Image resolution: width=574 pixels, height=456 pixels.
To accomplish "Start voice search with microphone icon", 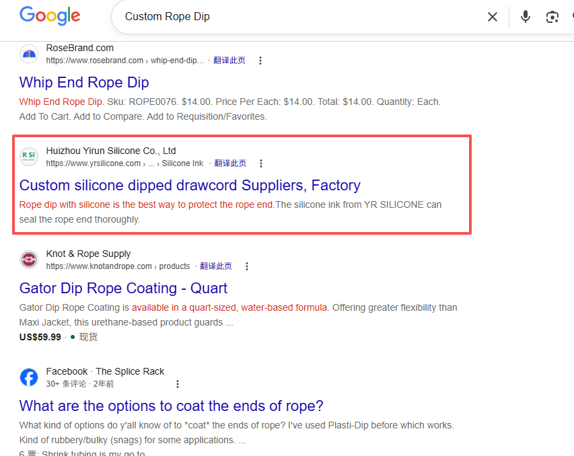I will click(x=526, y=17).
